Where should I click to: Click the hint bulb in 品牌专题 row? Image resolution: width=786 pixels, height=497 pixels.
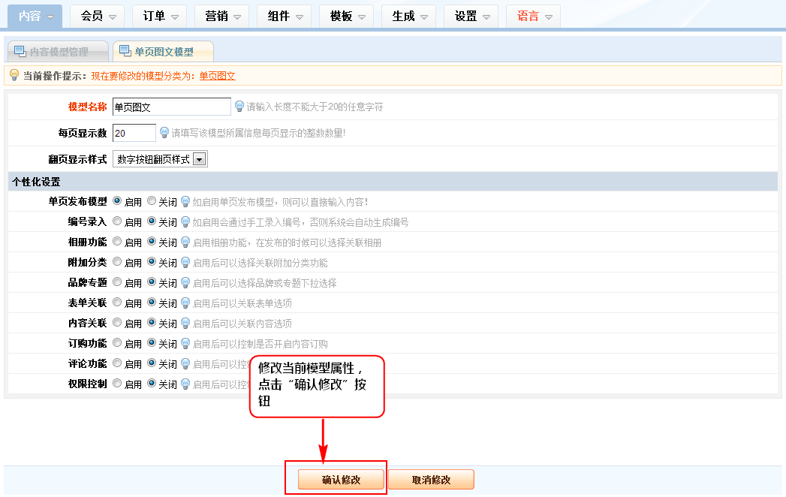click(x=185, y=282)
